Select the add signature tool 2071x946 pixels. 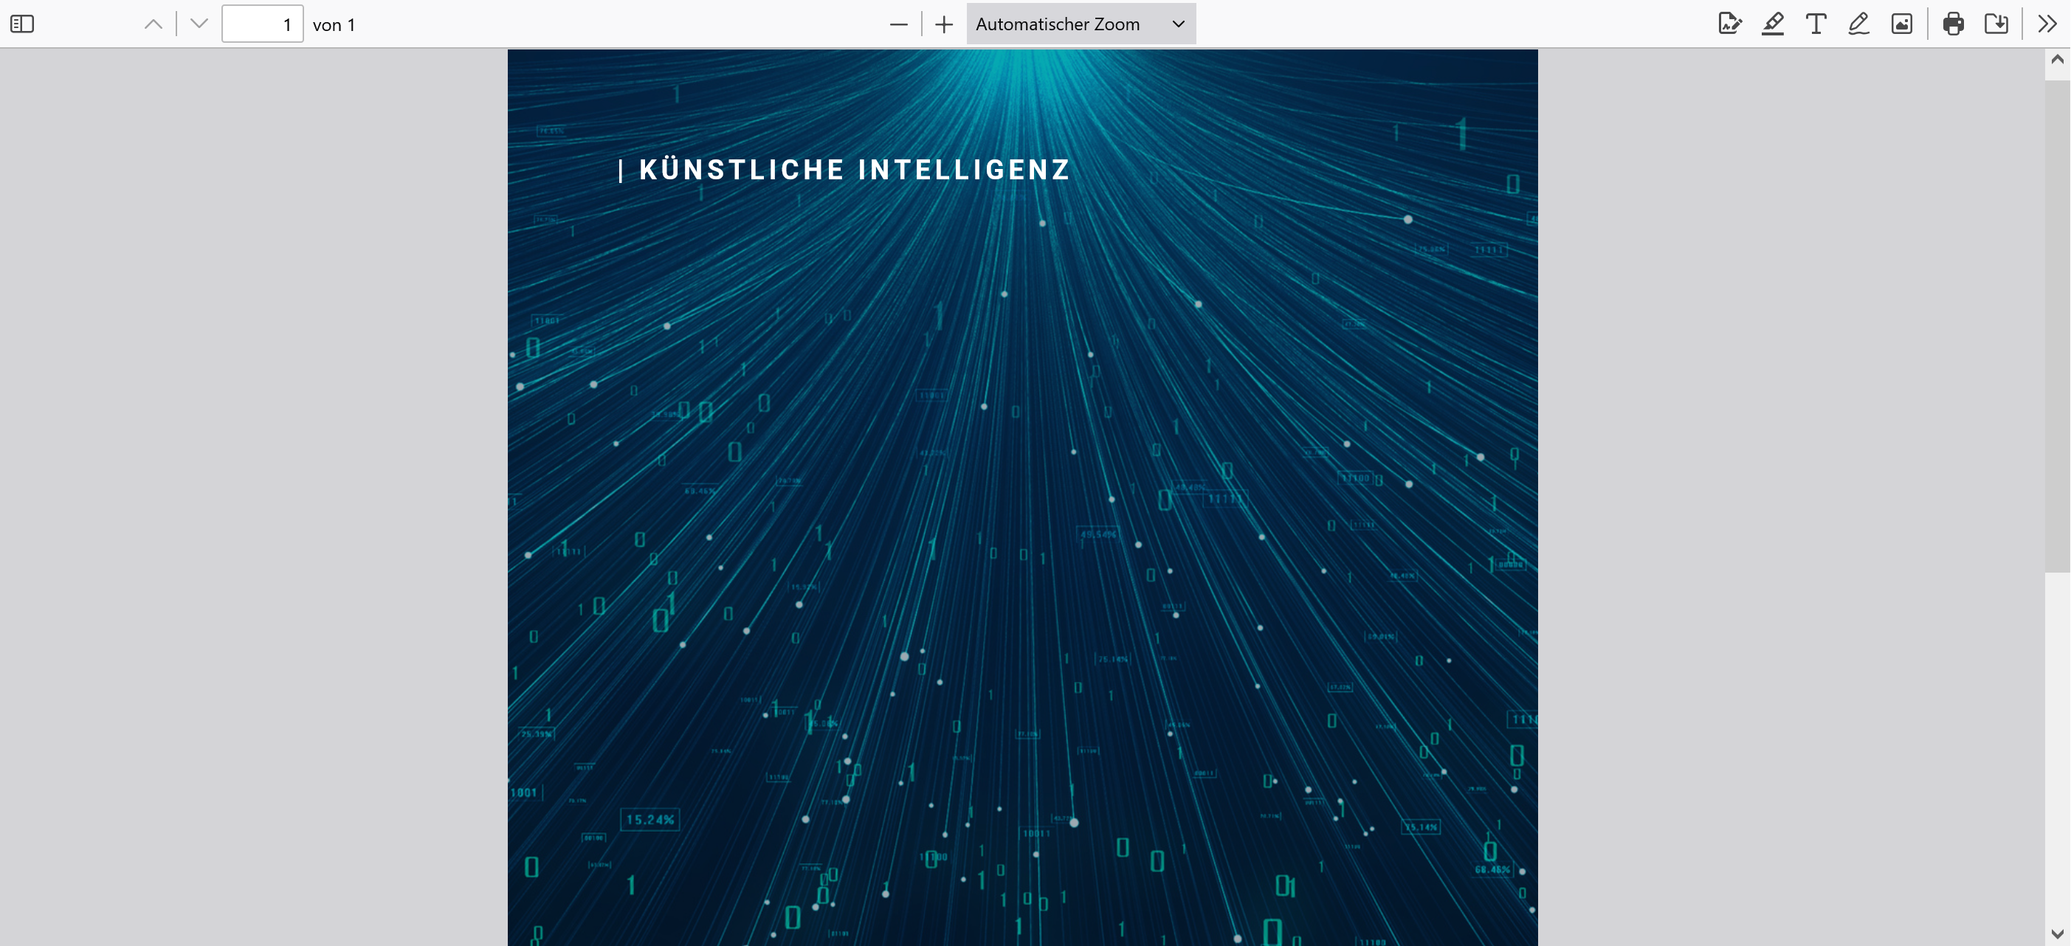[1730, 24]
